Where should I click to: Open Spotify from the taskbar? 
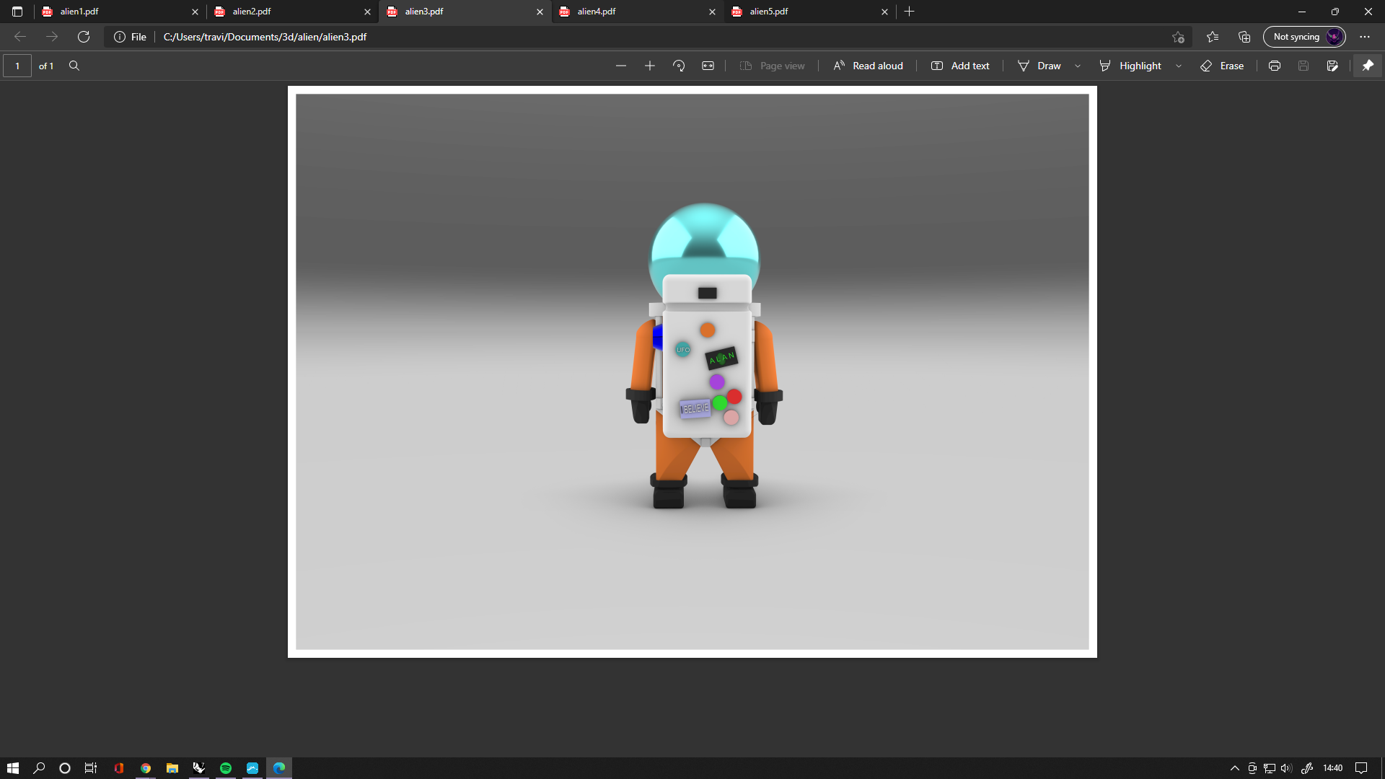[226, 768]
